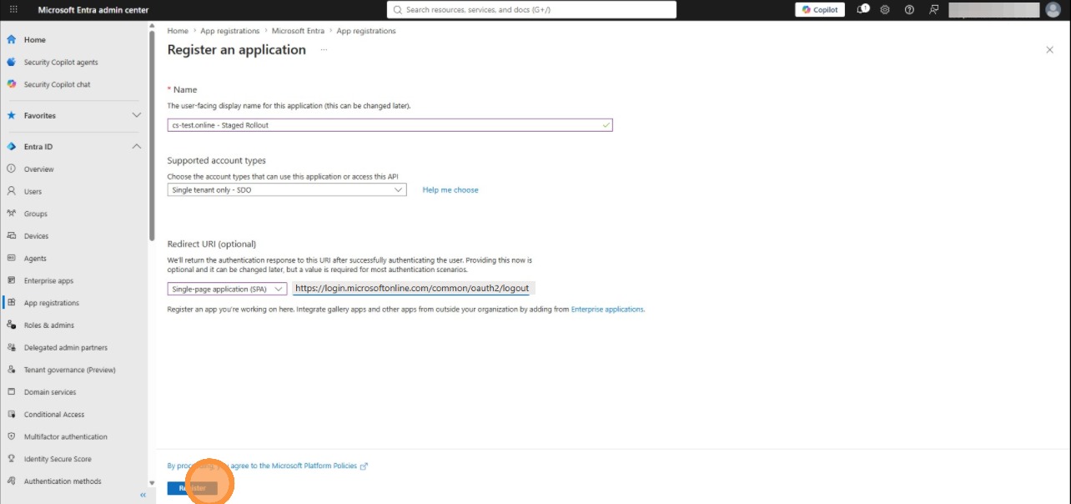1071x504 pixels.
Task: Collapse the sidebar with double chevron
Action: [x=143, y=495]
